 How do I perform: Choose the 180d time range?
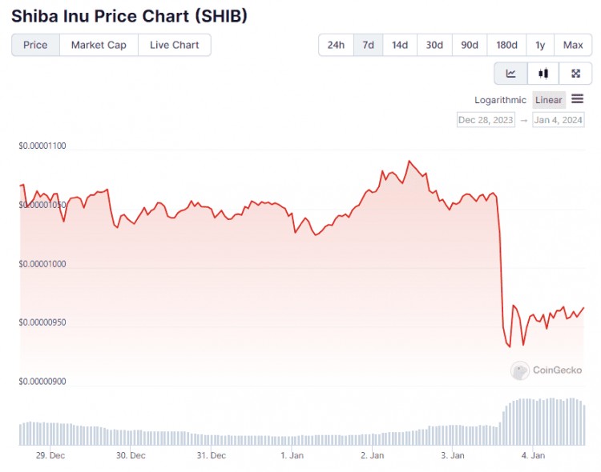tap(506, 45)
